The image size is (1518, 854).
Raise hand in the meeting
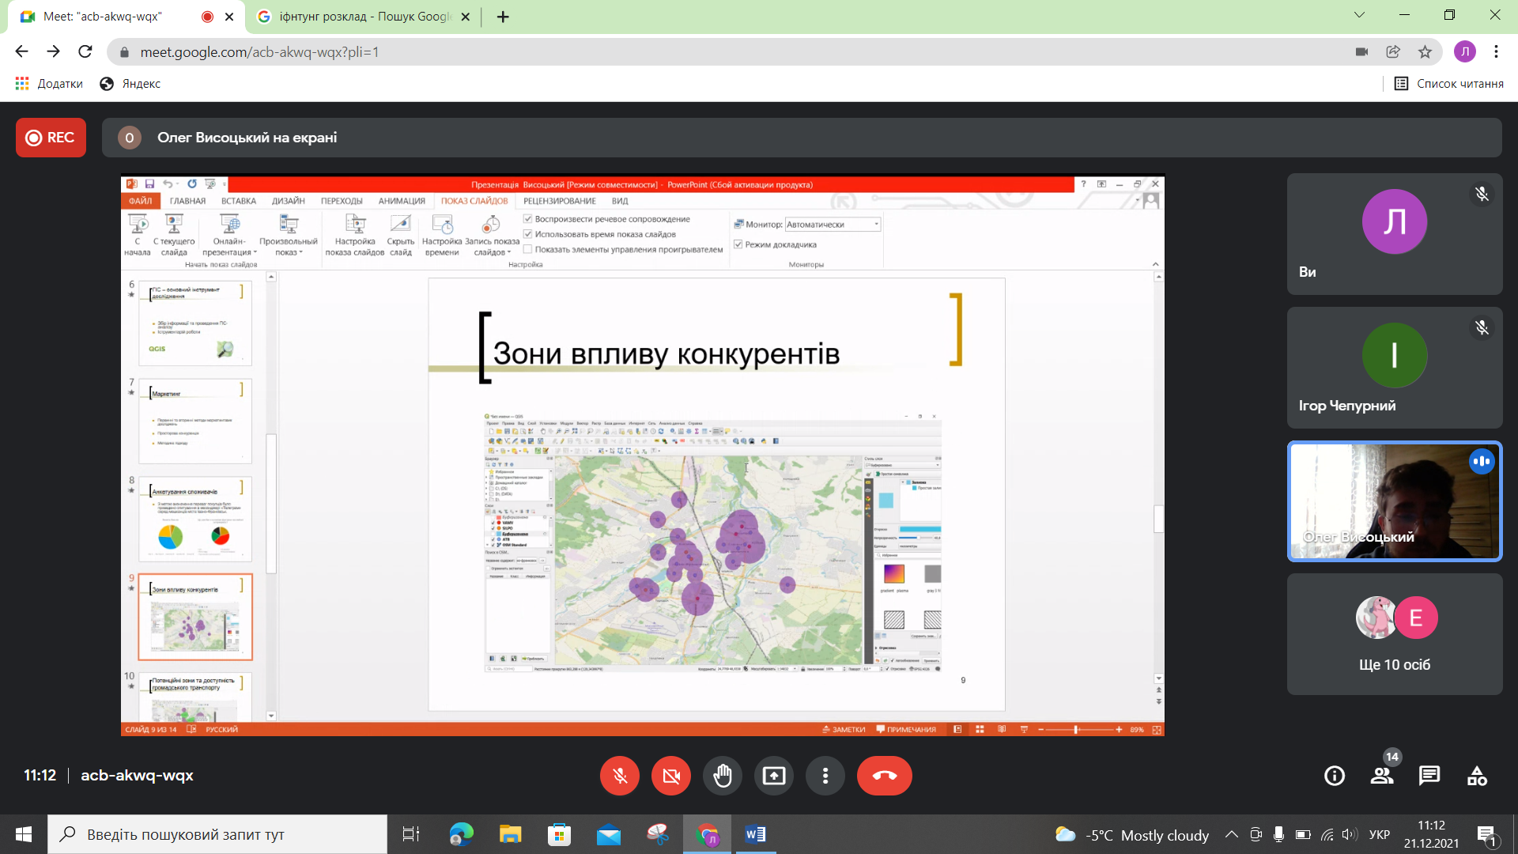pyautogui.click(x=723, y=776)
